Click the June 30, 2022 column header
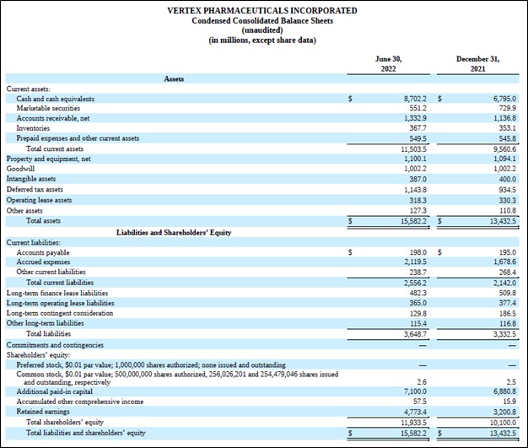 click(x=389, y=64)
